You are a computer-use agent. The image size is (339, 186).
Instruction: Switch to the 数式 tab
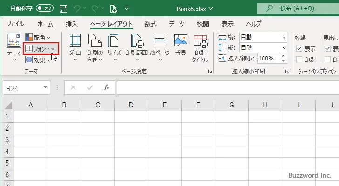pyautogui.click(x=151, y=24)
